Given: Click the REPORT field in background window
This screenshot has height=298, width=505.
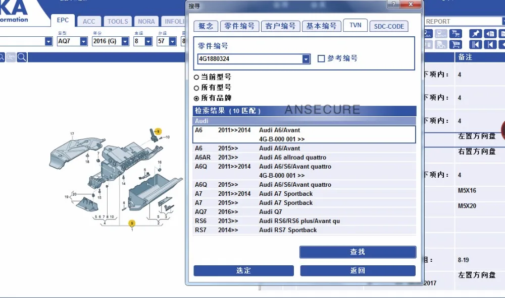Looking at the screenshot, I should point(464,22).
